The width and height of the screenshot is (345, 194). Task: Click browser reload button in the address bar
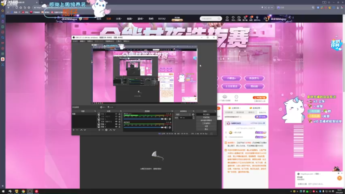pos(17,7)
